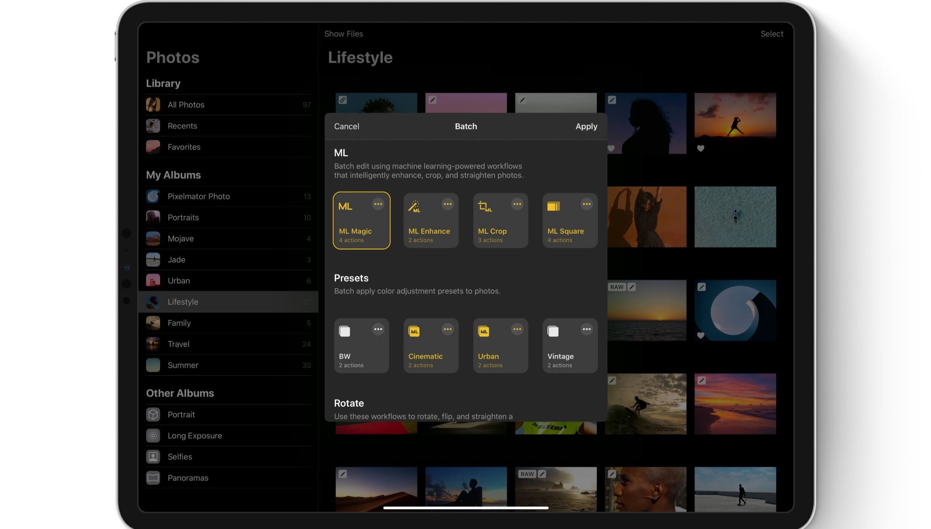This screenshot has height=529, width=931.
Task: Open the Jade album
Action: (228, 260)
